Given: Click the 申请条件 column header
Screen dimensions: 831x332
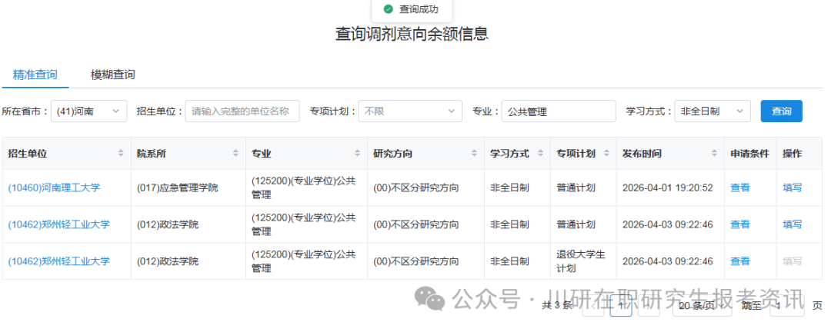Looking at the screenshot, I should (750, 154).
